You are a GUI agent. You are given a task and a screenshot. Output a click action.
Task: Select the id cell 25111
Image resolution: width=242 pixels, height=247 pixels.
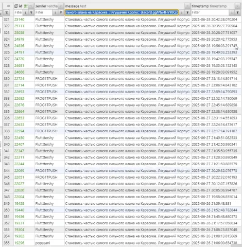(24, 26)
